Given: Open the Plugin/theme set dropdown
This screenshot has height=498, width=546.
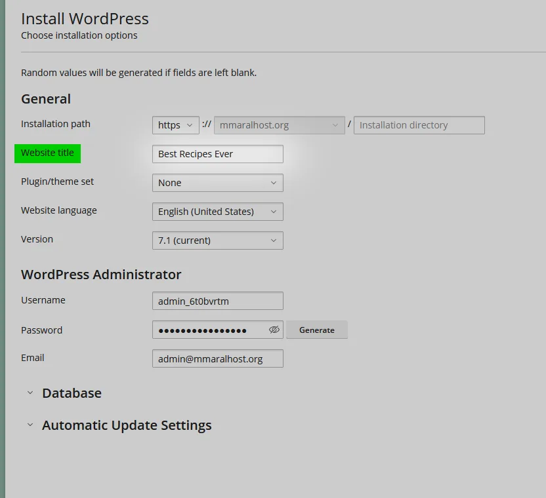Looking at the screenshot, I should [x=218, y=183].
